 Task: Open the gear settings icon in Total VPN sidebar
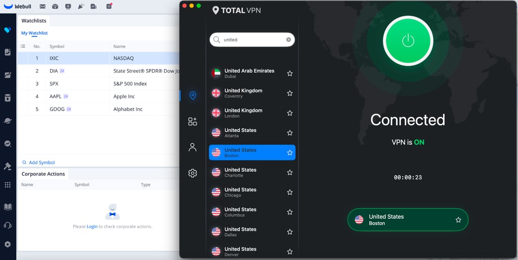pos(193,173)
